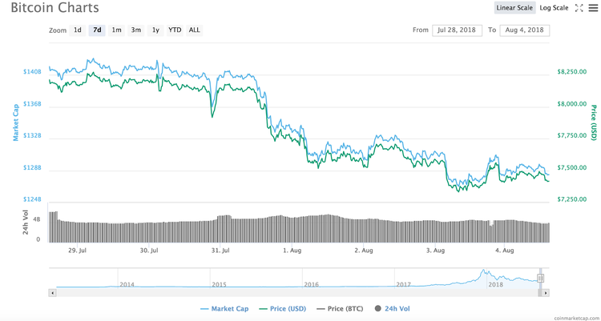This screenshot has width=601, height=321.
Task: Click the $7,250.00 price axis label
Action: [x=573, y=199]
